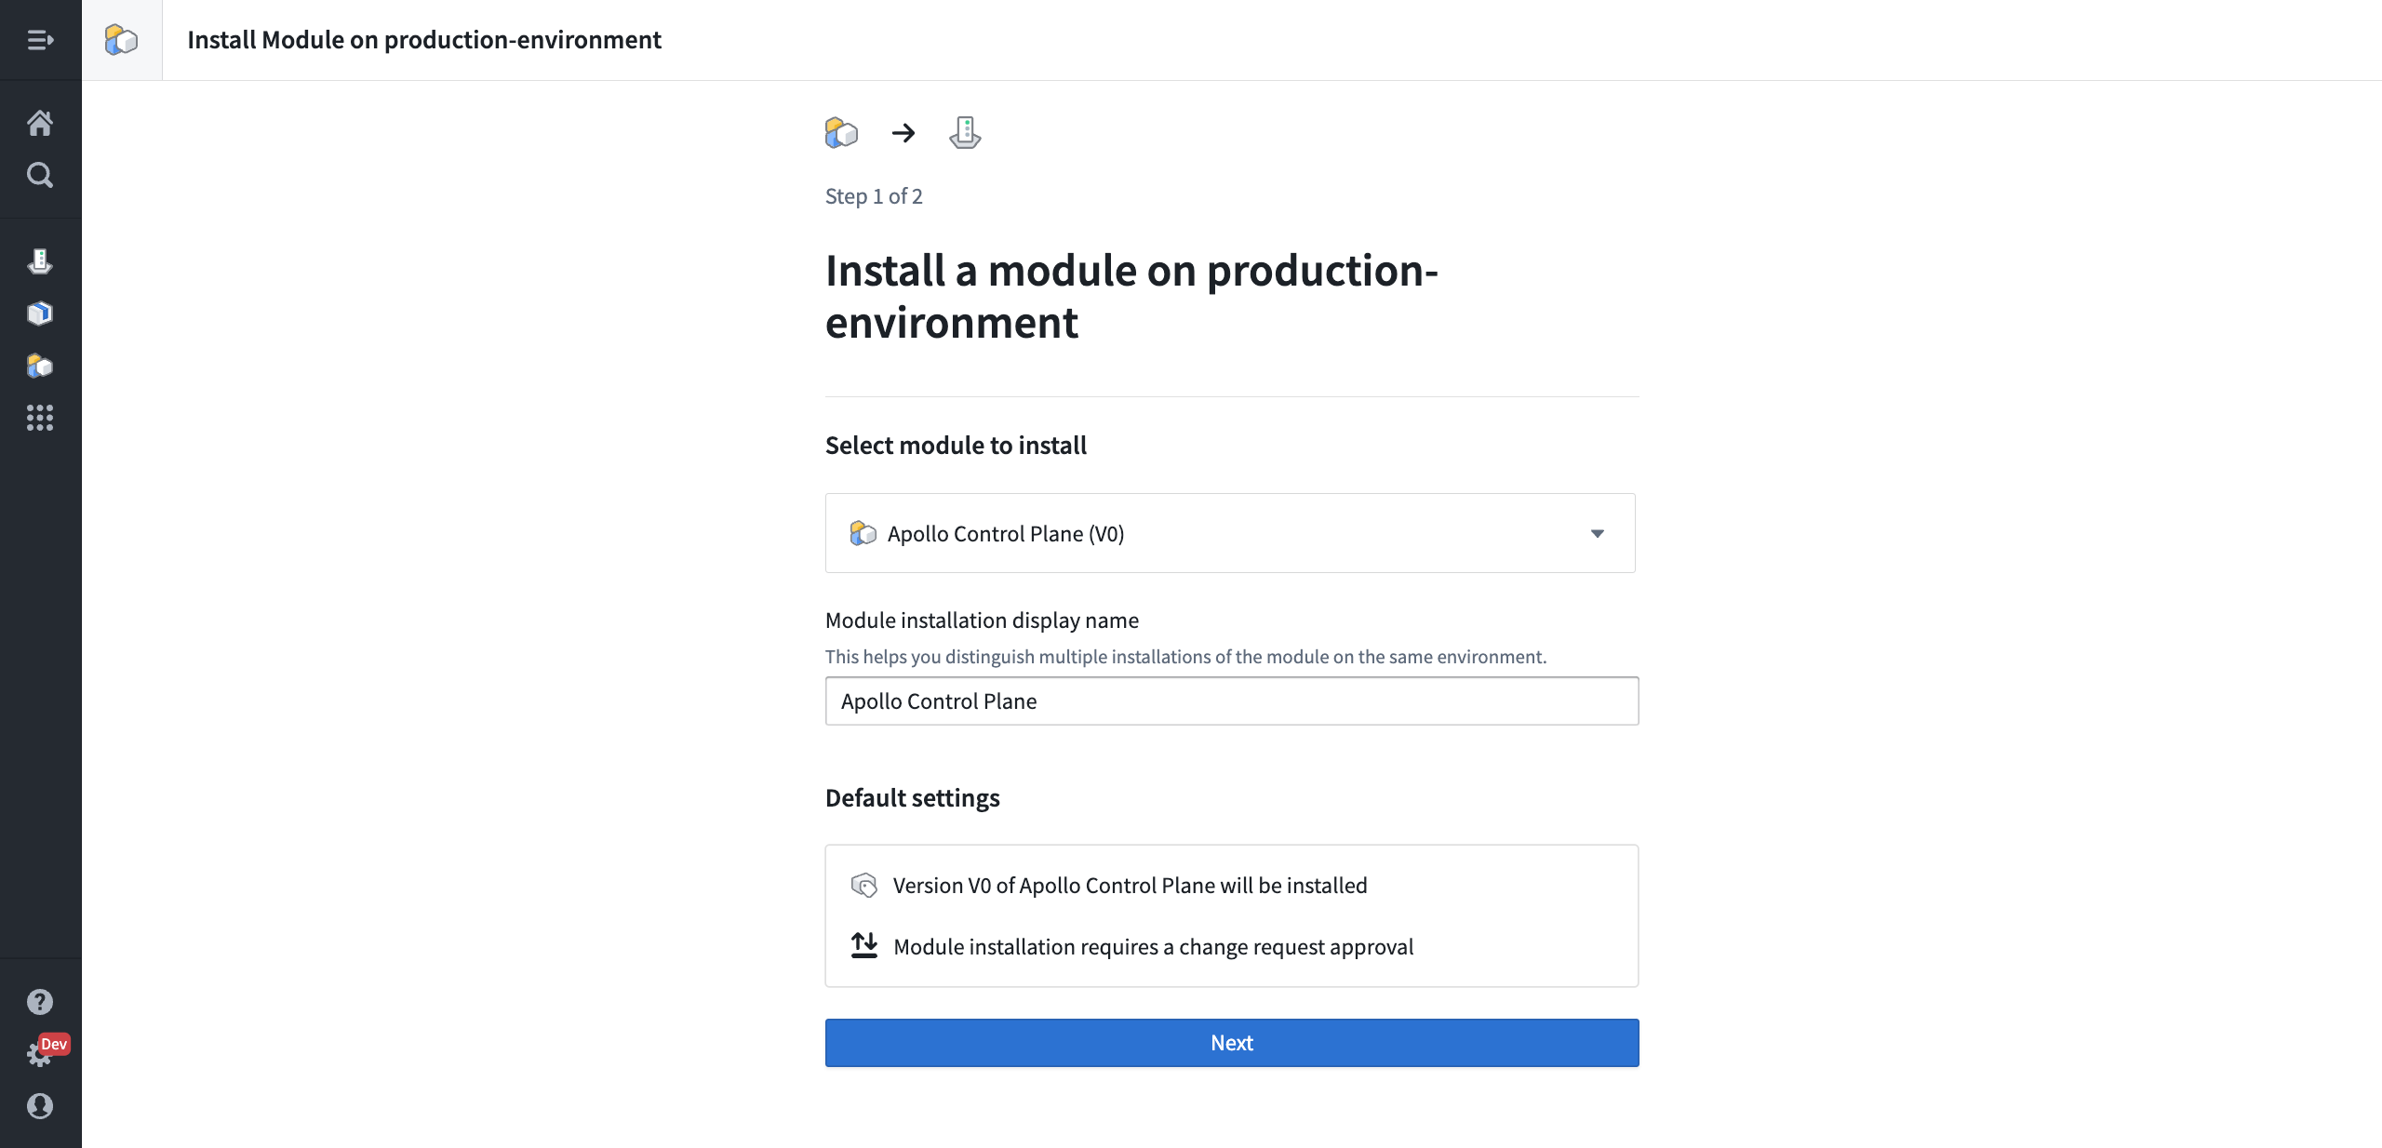
Task: Click the Dev settings gear icon
Action: coord(41,1054)
